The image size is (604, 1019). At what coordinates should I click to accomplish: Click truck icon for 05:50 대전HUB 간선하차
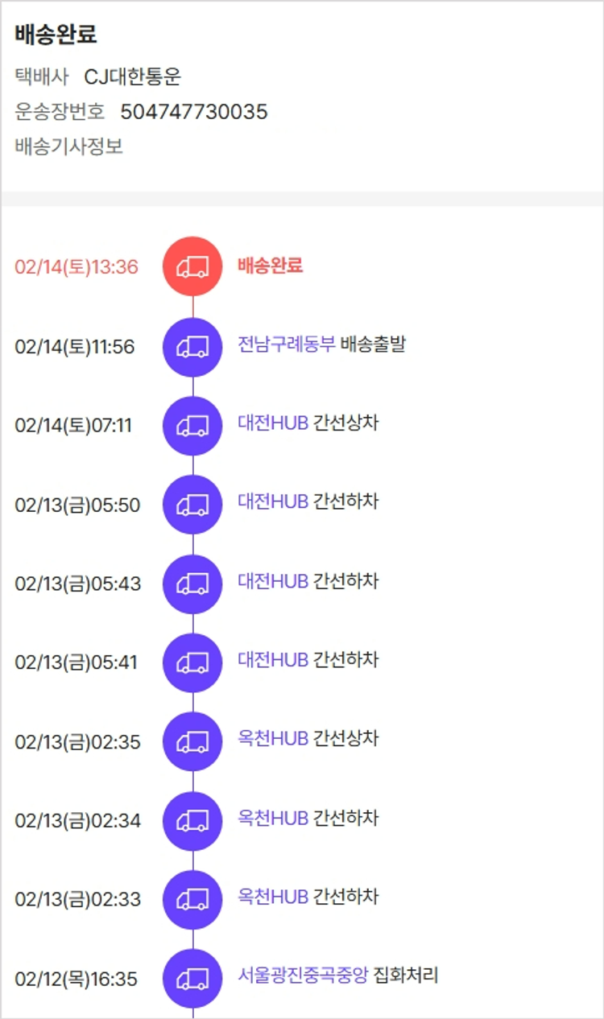192,505
